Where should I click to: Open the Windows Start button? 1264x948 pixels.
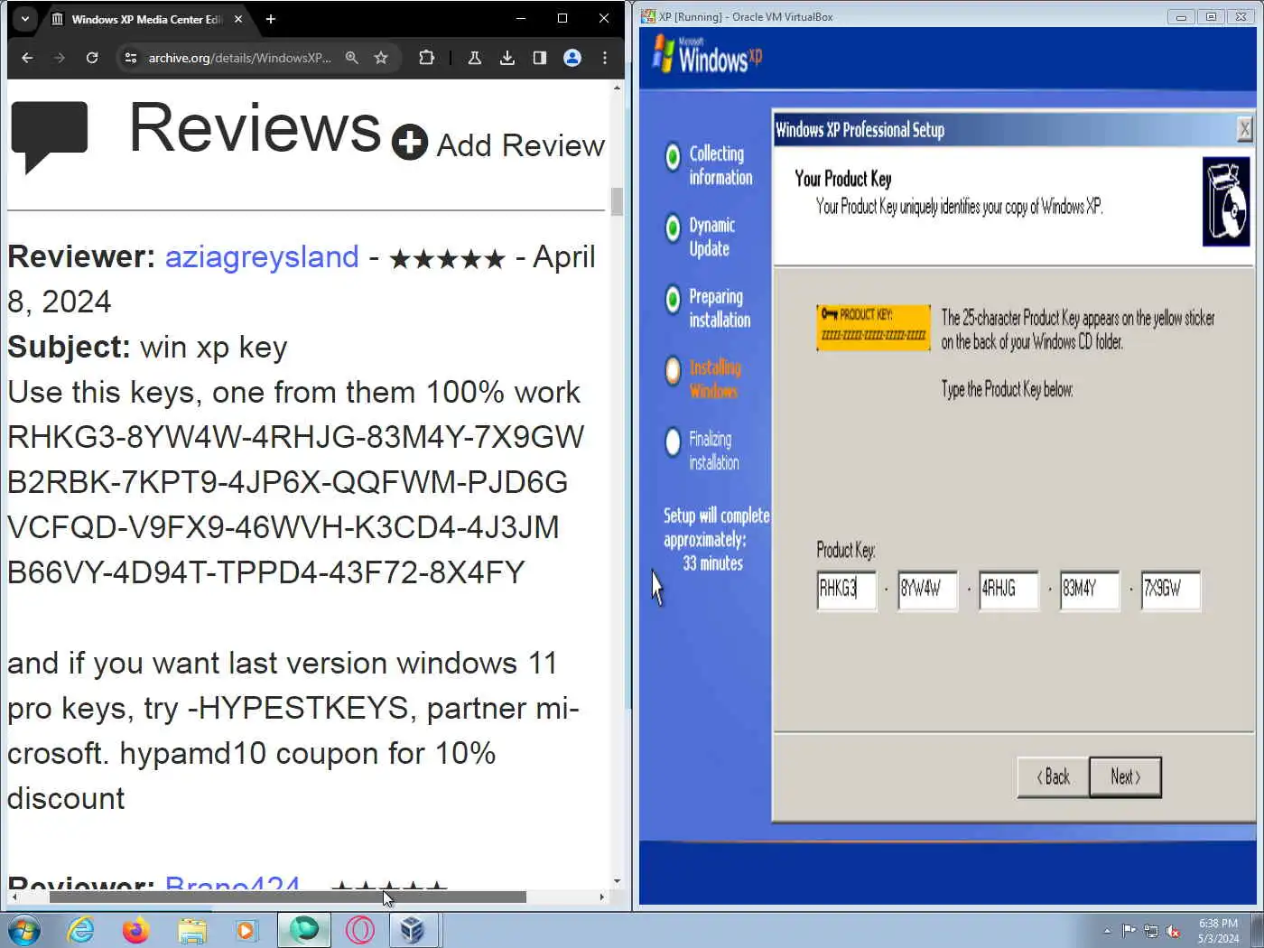24,930
